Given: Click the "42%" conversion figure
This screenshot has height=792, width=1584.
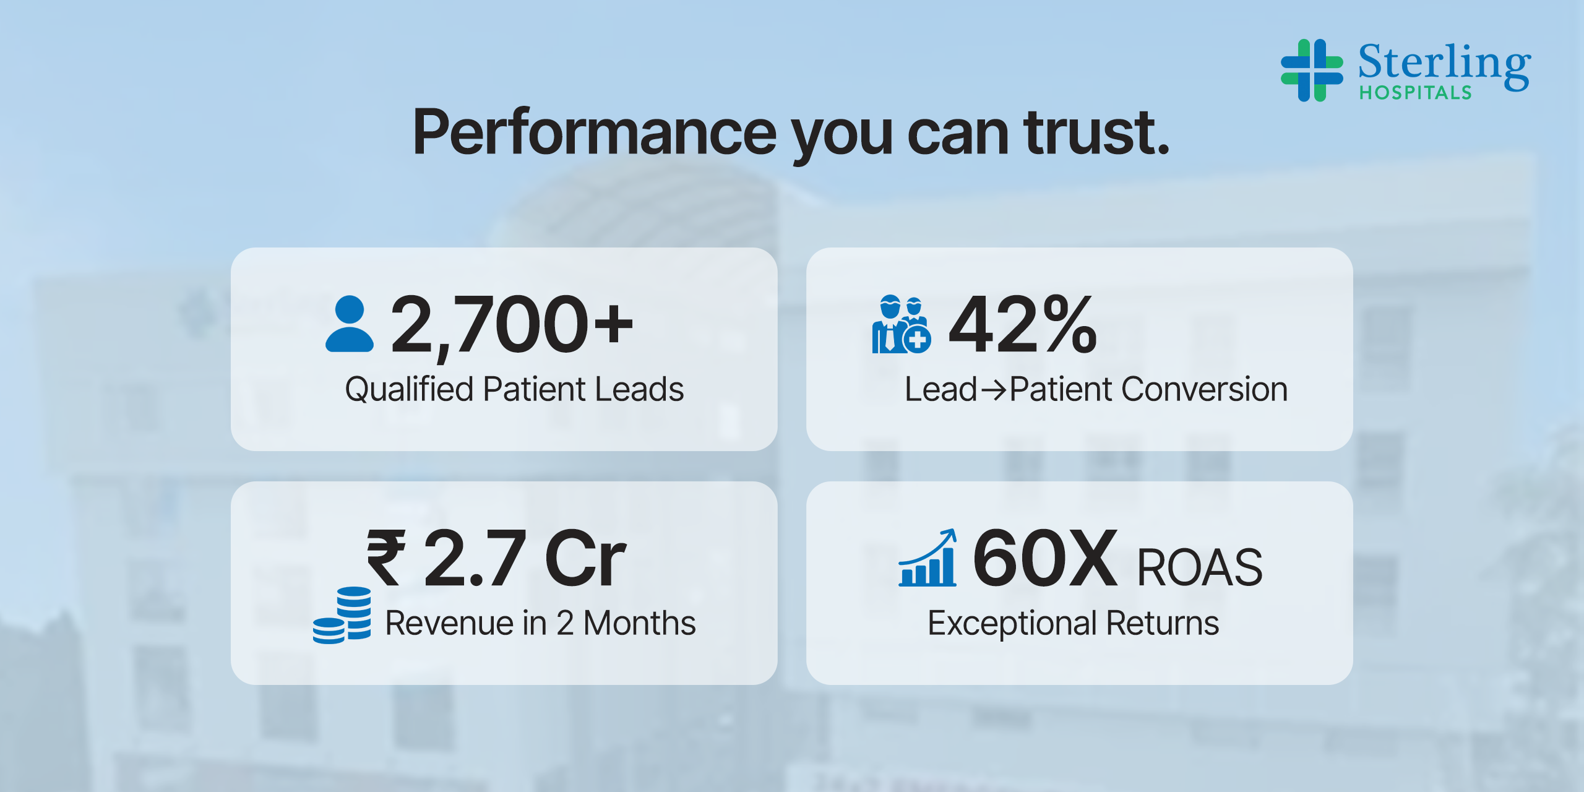Looking at the screenshot, I should click(x=1023, y=325).
